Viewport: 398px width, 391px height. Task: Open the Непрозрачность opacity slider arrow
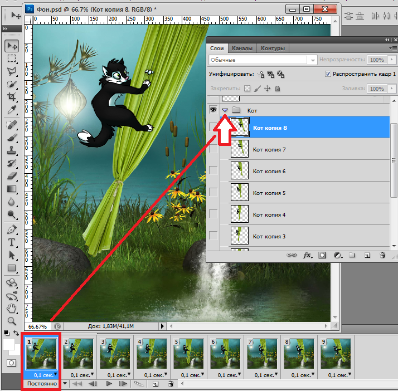pyautogui.click(x=392, y=60)
